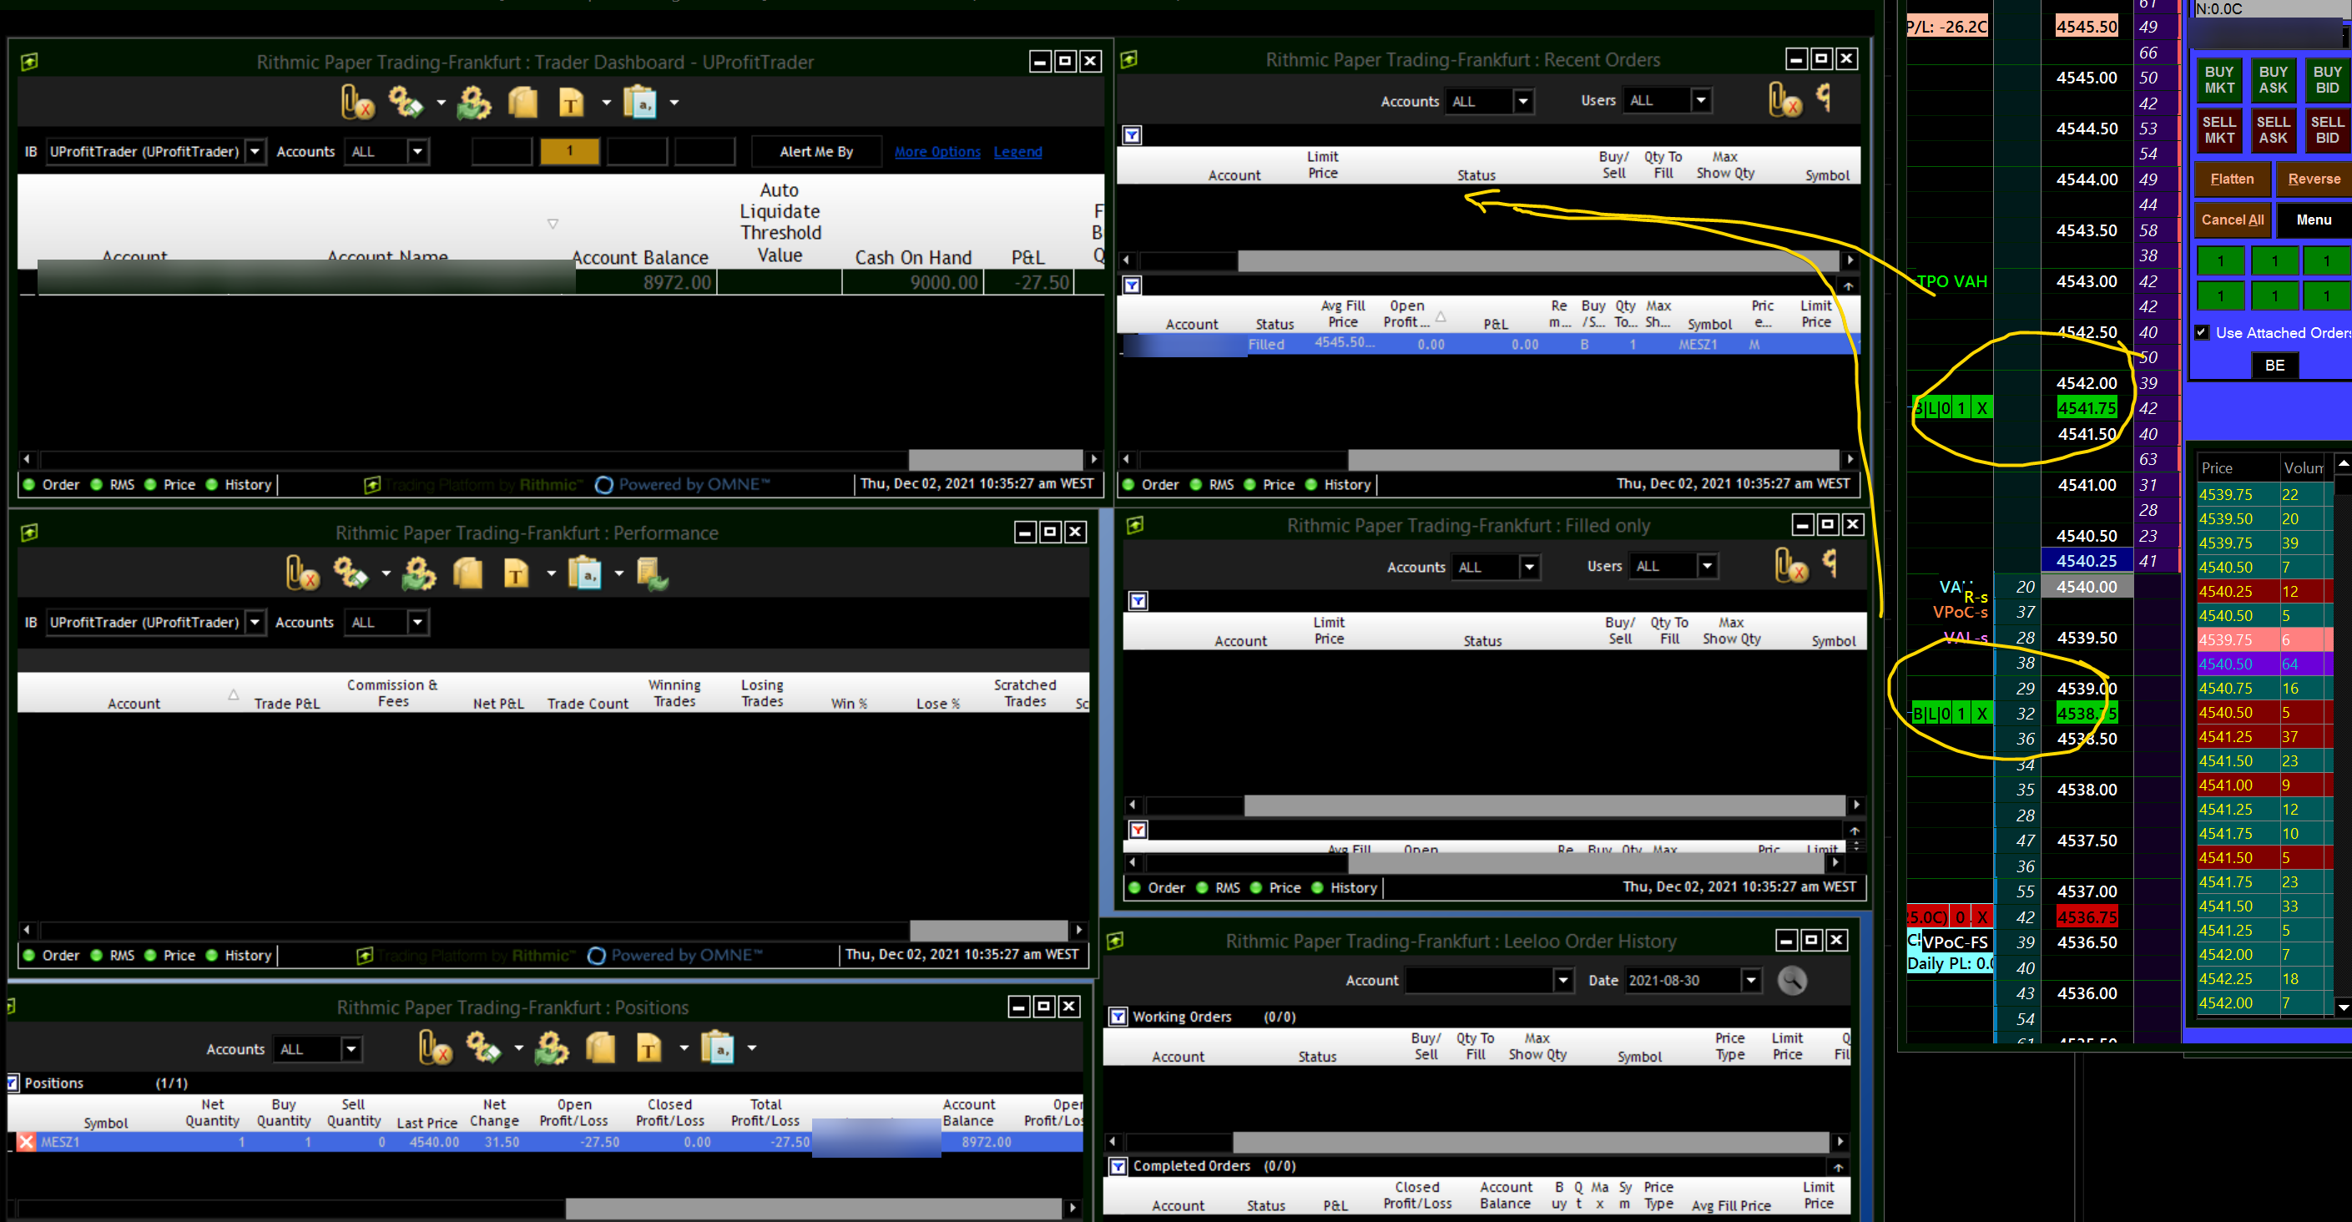The image size is (2352, 1222).
Task: Click gear settings icon in Positions toolbar
Action: (482, 1048)
